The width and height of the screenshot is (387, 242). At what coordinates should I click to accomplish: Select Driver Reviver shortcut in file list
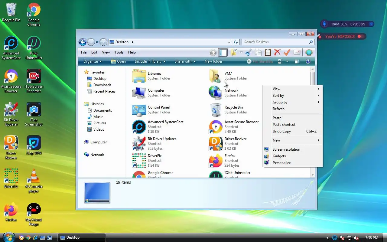[x=228, y=144]
